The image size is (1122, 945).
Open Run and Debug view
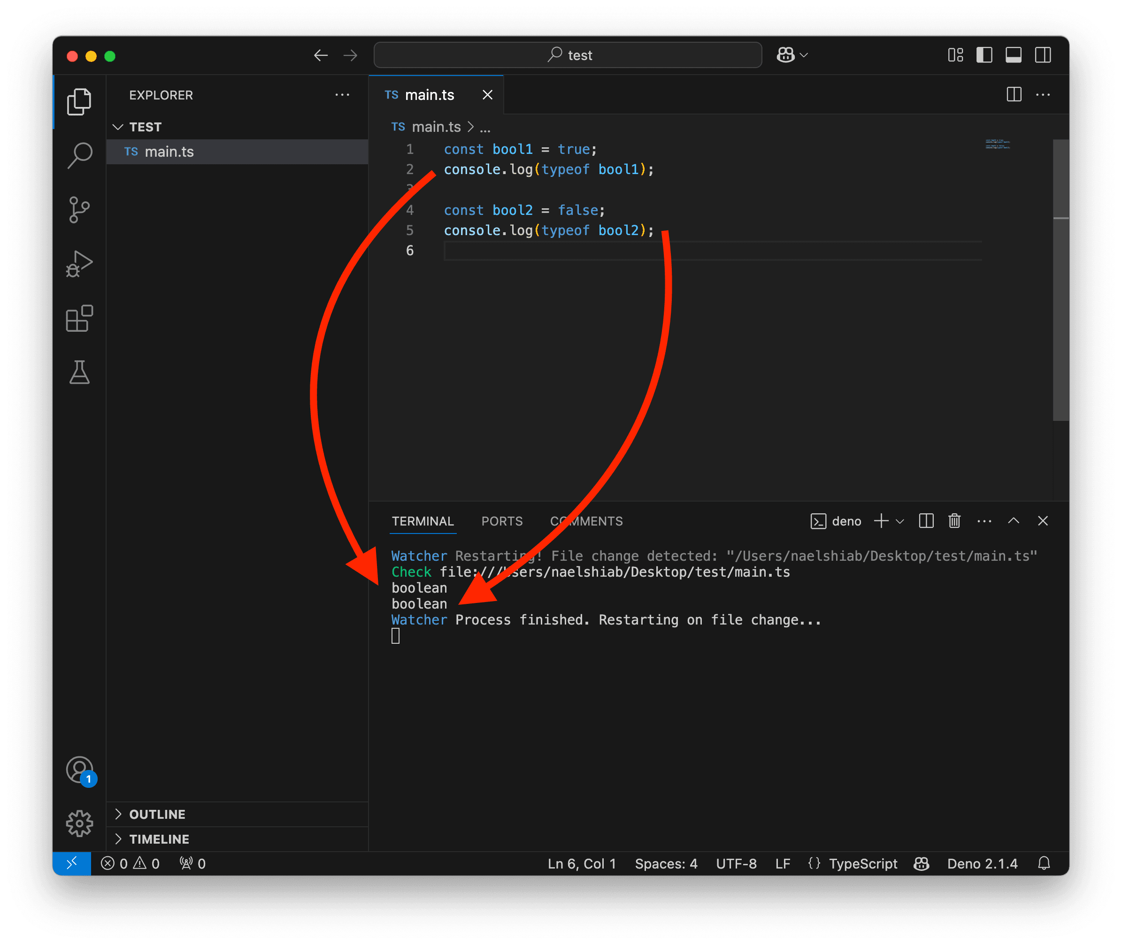(80, 264)
